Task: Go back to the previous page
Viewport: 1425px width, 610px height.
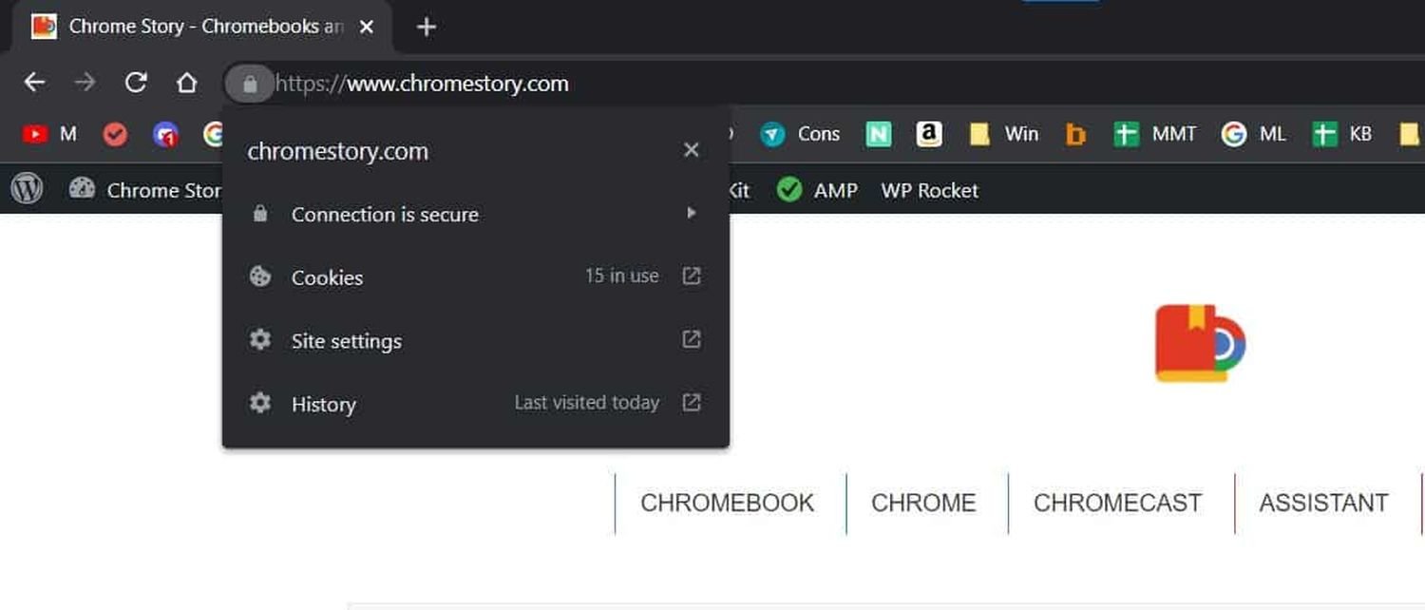Action: tap(34, 83)
